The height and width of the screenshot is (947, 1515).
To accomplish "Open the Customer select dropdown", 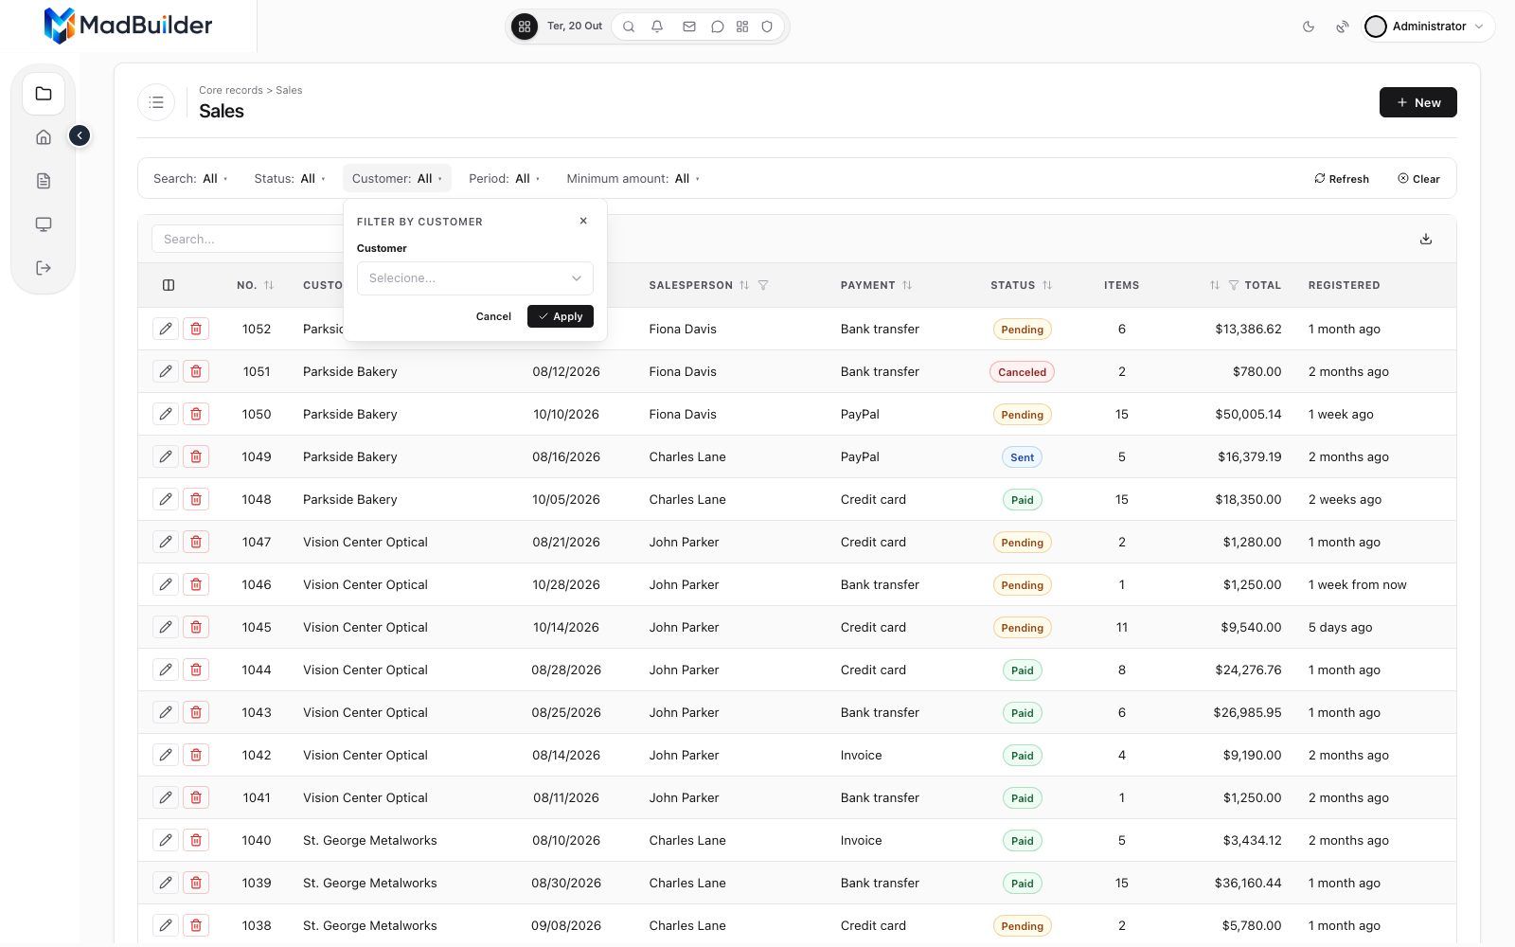I will tap(475, 278).
